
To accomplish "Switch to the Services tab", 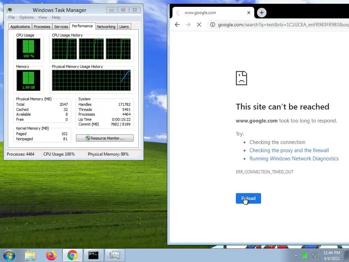I will [61, 27].
